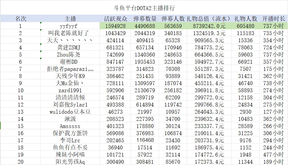Select the cell 湫�German 湫汲
The width and height of the screenshot is (288, 165).
[x=70, y=119]
